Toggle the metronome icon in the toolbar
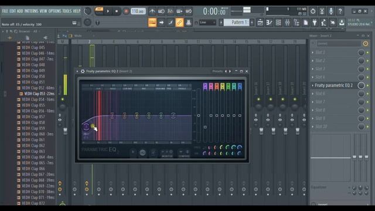The height and width of the screenshot is (211, 375). tap(152, 11)
